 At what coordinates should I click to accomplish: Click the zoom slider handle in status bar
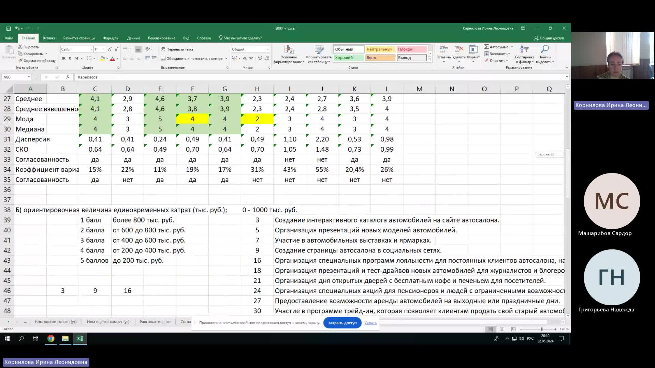click(x=541, y=329)
